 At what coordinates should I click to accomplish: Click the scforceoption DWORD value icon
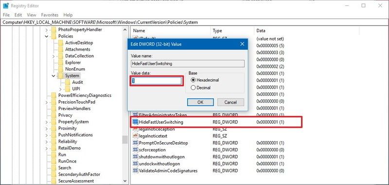136,150
